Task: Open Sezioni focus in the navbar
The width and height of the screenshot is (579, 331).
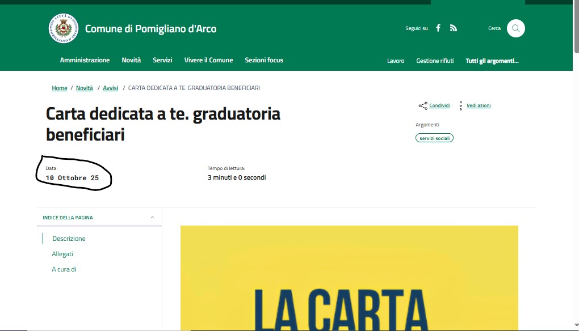Action: [263, 60]
